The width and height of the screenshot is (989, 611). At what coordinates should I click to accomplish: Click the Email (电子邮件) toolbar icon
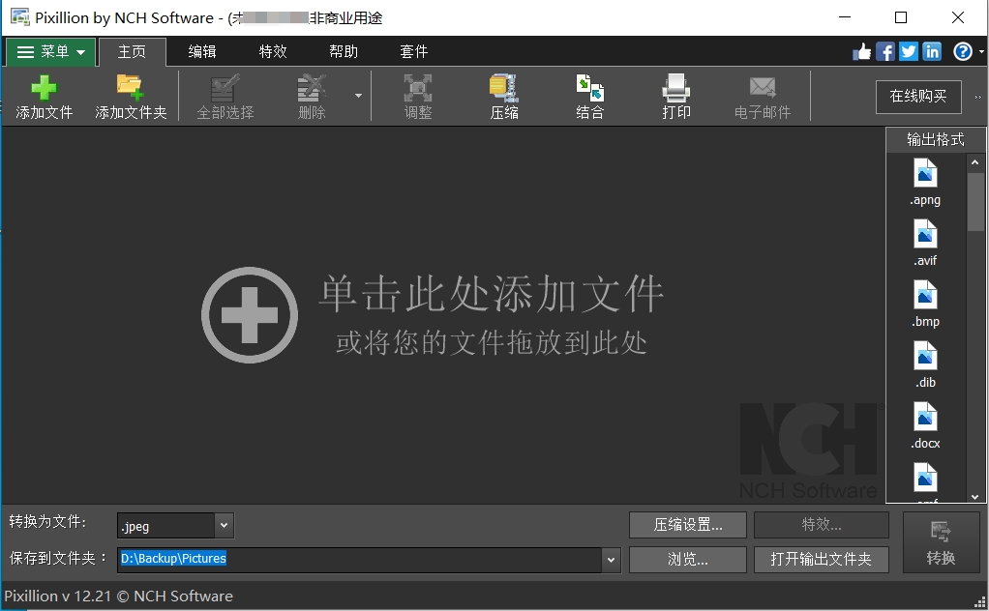[x=762, y=88]
